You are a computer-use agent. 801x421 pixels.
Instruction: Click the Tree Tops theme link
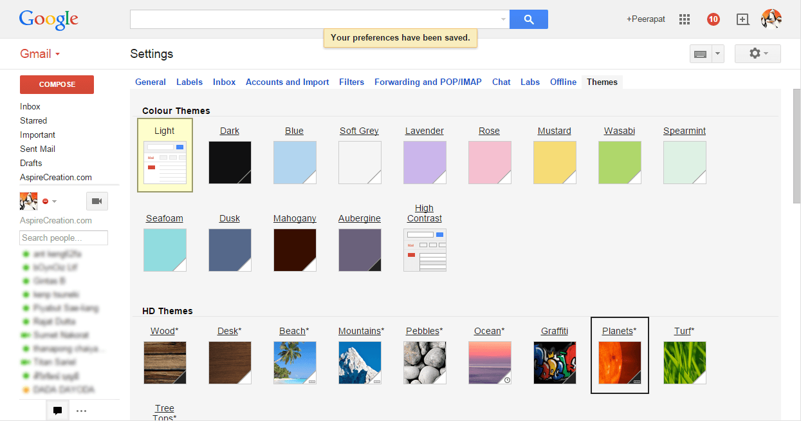(165, 413)
